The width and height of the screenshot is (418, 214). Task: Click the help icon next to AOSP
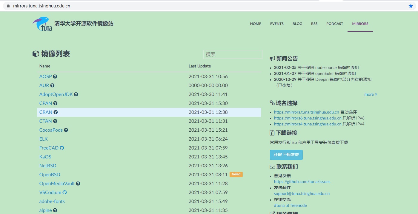pyautogui.click(x=55, y=76)
